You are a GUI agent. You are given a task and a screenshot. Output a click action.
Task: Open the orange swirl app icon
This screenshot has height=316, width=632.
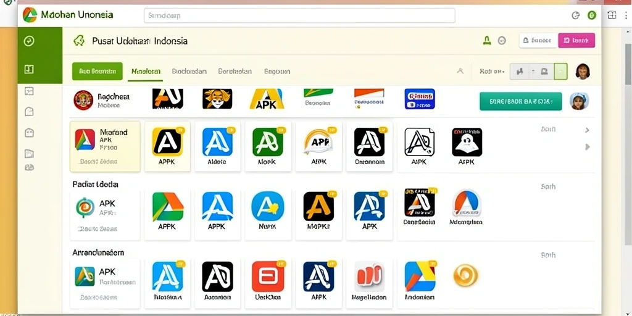pos(465,276)
